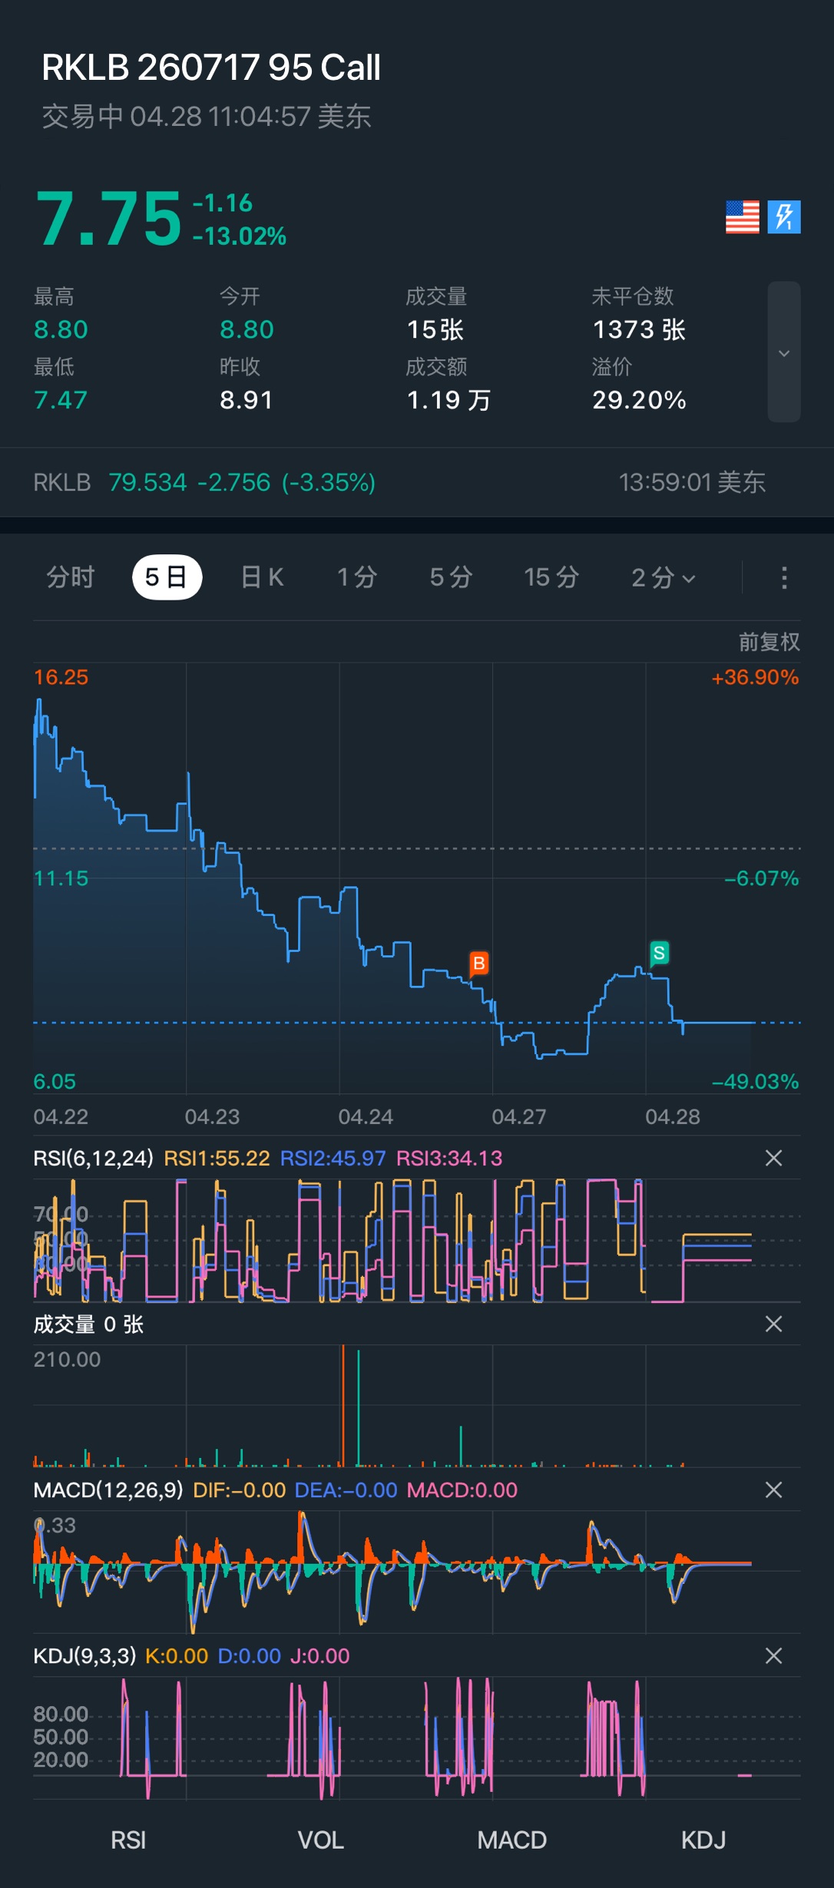This screenshot has width=834, height=1888.
Task: Open the RKLB underlying stock quote
Action: click(204, 482)
